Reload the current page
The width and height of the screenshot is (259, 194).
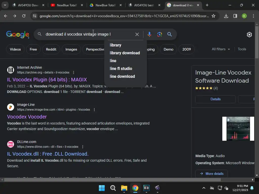24,16
